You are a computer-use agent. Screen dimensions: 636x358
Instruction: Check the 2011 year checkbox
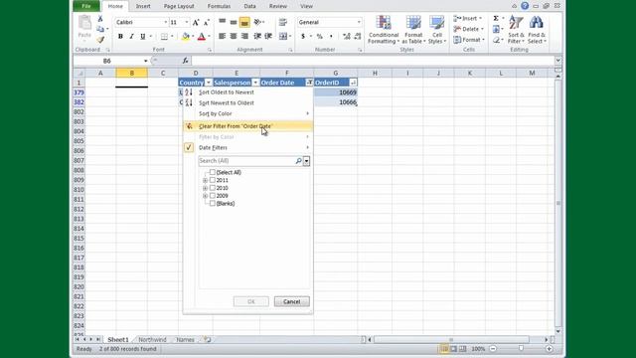(x=213, y=180)
